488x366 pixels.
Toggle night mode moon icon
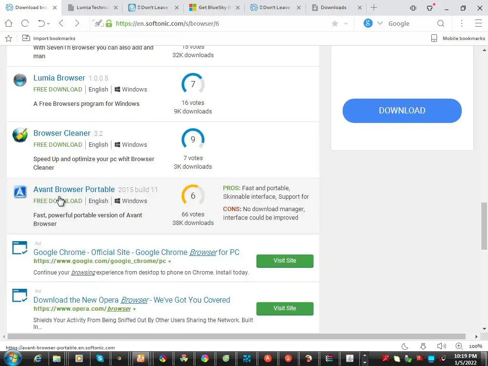click(405, 346)
